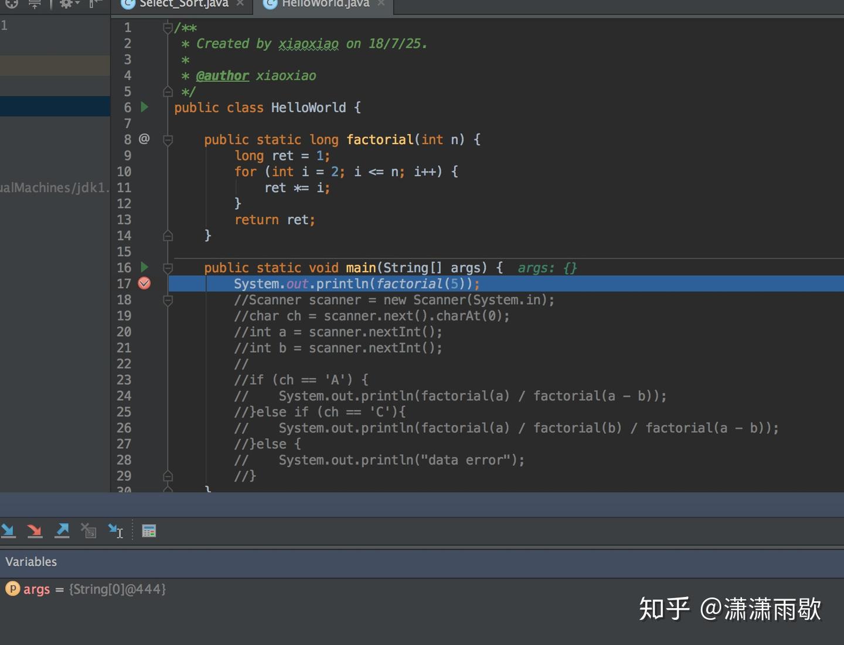Step into with the blue down-arrow debug icon
Image resolution: width=844 pixels, height=645 pixels.
pyautogui.click(x=8, y=530)
